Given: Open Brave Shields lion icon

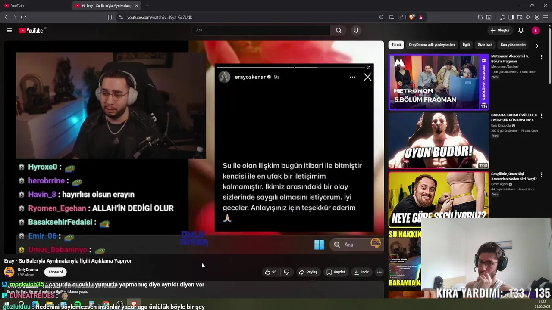Looking at the screenshot, I should (411, 17).
